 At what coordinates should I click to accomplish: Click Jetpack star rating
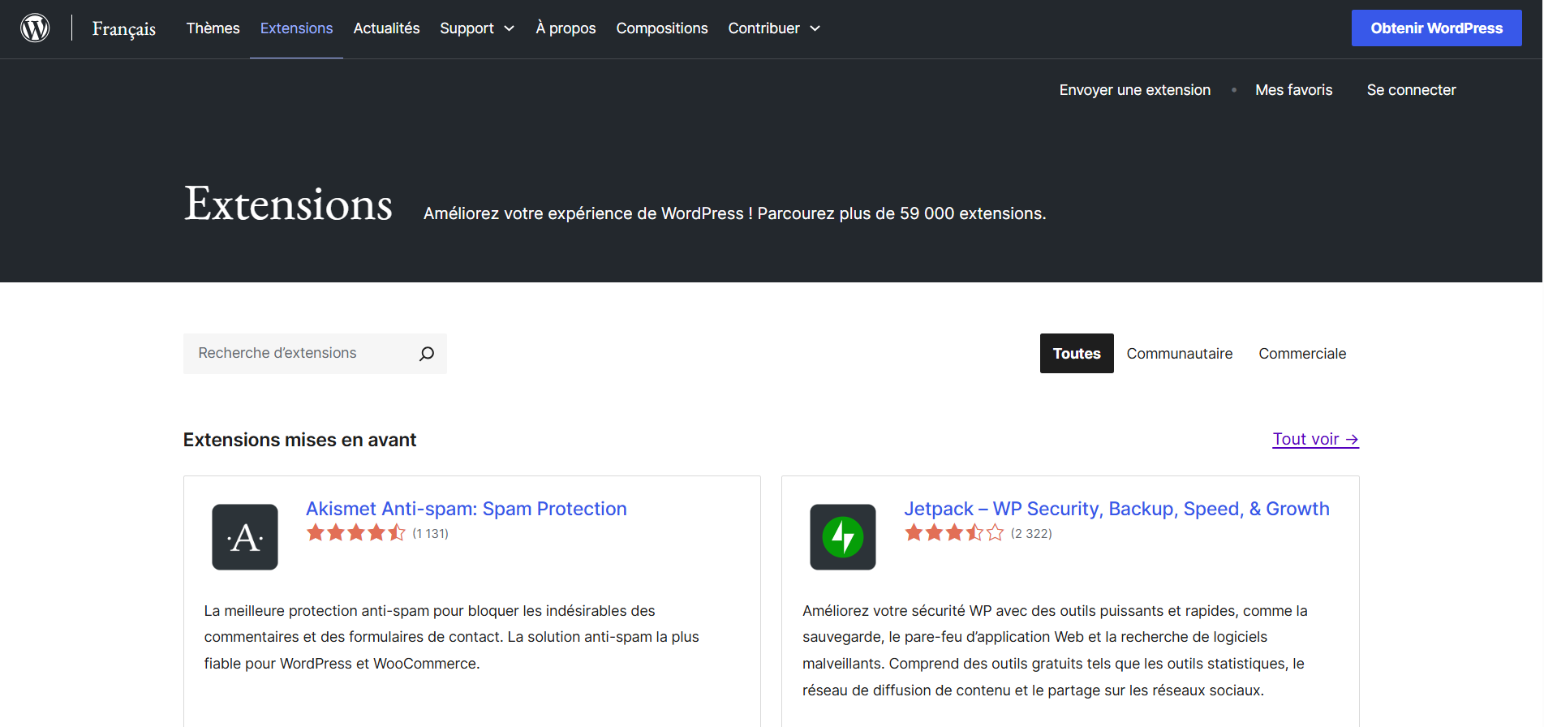pyautogui.click(x=954, y=533)
